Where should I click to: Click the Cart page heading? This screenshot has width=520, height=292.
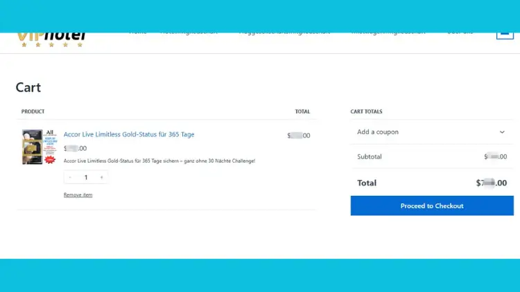click(28, 87)
